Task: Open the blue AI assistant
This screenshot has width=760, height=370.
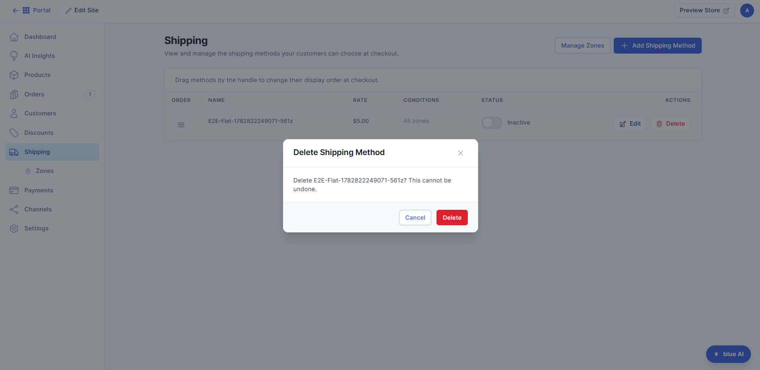Action: 728,354
